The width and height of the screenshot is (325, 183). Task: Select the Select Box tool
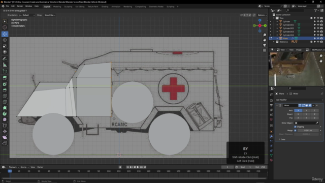[x=5, y=21]
